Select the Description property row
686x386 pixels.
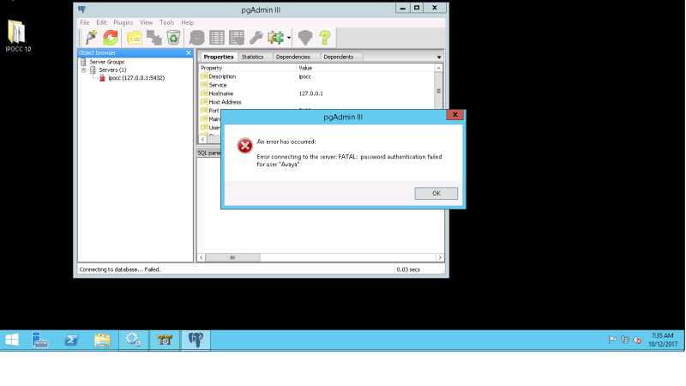(317, 76)
